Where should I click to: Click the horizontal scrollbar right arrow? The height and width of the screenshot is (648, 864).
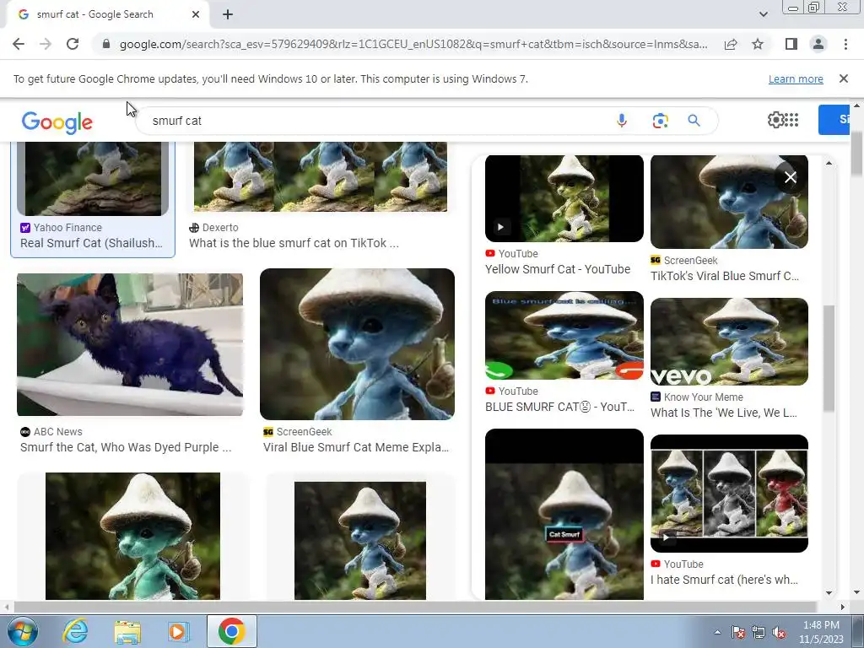843,607
